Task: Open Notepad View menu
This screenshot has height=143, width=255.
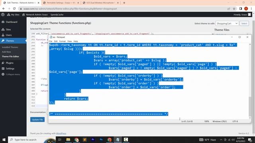Action: pyautogui.click(x=69, y=41)
